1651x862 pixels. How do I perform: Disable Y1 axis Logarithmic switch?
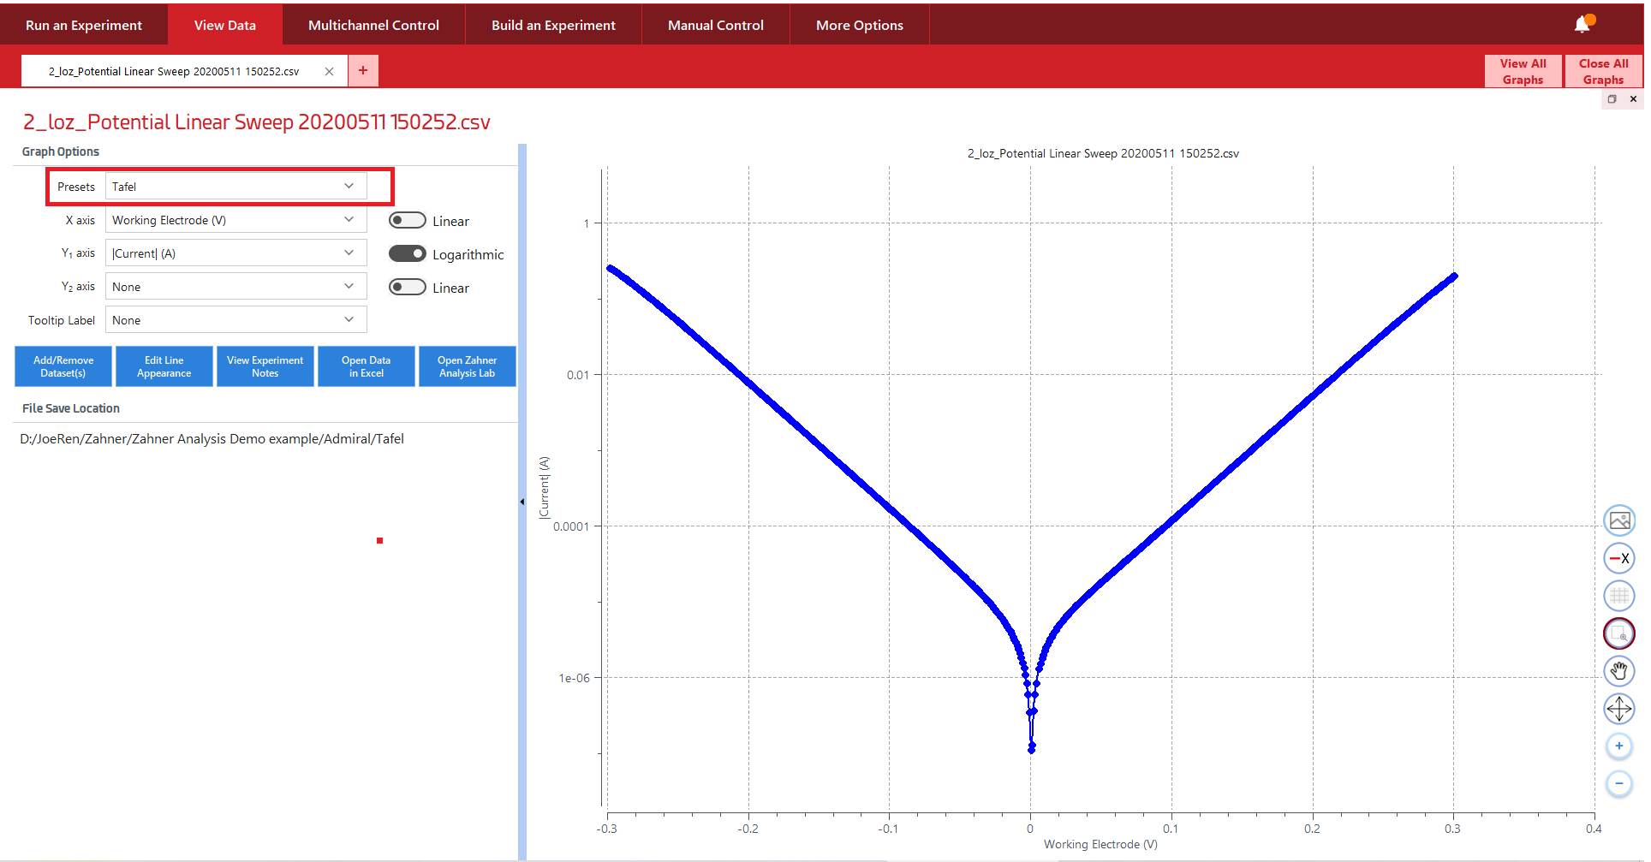[408, 254]
